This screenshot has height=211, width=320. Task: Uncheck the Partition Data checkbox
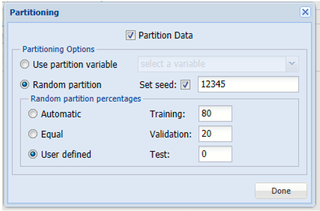[131, 35]
